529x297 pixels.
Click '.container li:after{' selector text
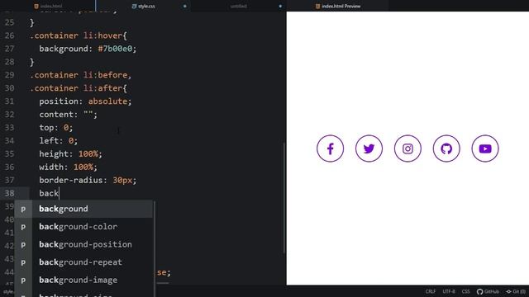tap(79, 88)
